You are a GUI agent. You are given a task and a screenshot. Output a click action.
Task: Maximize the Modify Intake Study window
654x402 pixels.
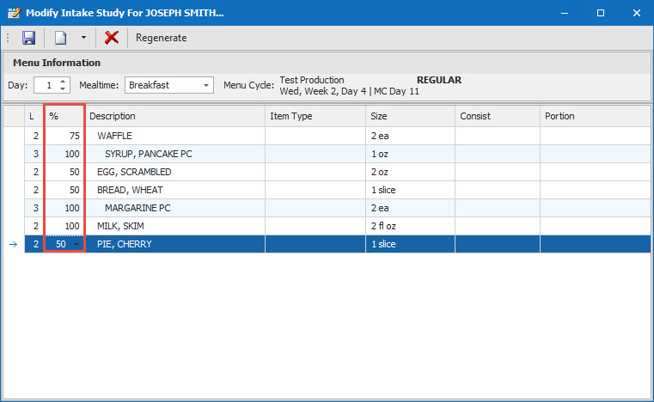(x=601, y=13)
